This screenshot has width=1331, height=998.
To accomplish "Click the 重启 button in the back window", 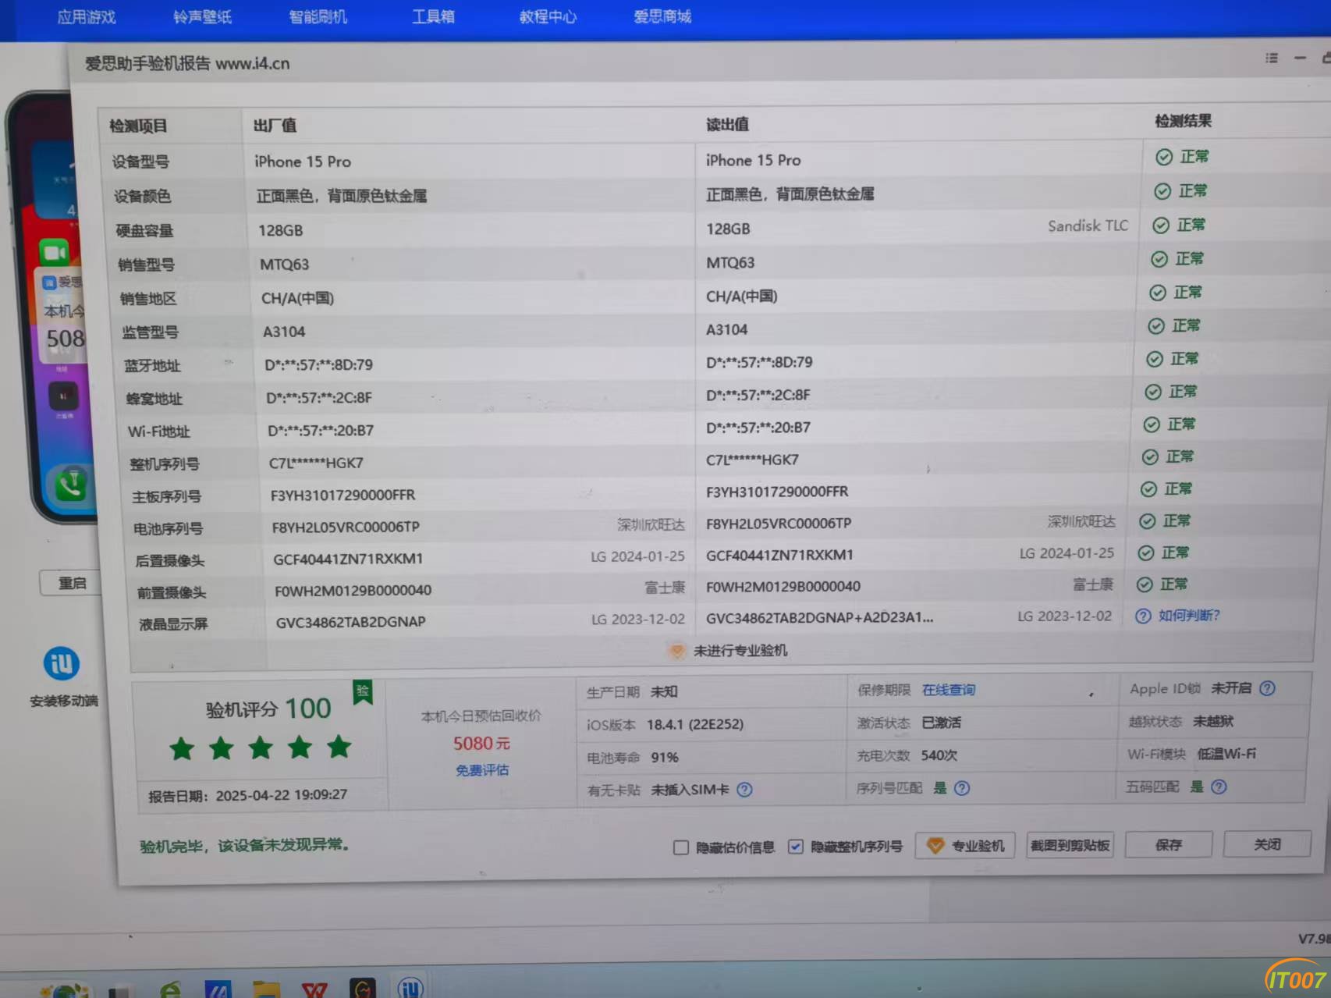I will (x=72, y=583).
